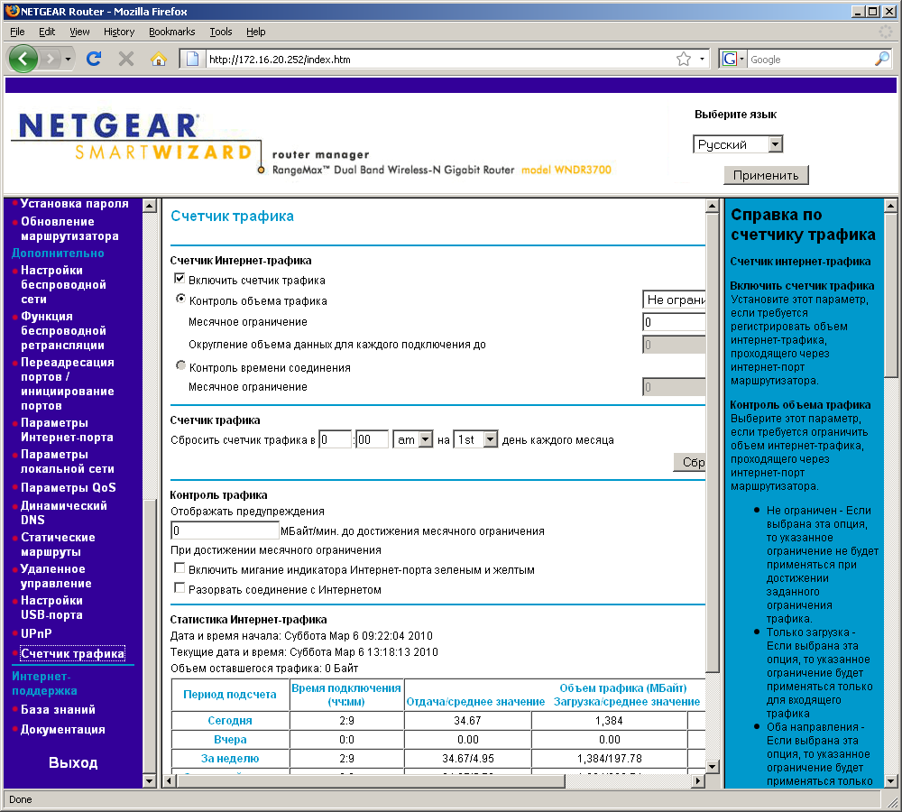Open the History menu
The width and height of the screenshot is (902, 812).
[119, 32]
